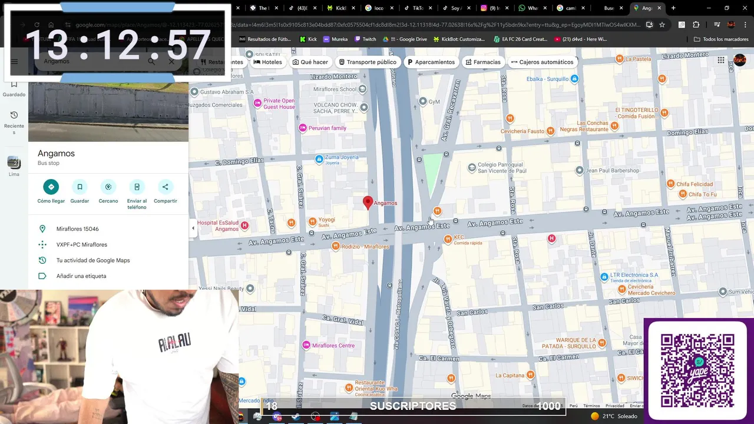The image size is (754, 424).
Task: Open the Chrome extensions puzzle icon
Action: point(696,25)
